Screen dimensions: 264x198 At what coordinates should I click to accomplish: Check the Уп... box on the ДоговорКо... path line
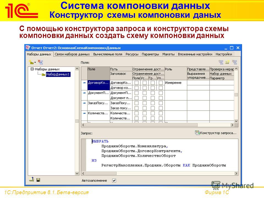point(161,83)
